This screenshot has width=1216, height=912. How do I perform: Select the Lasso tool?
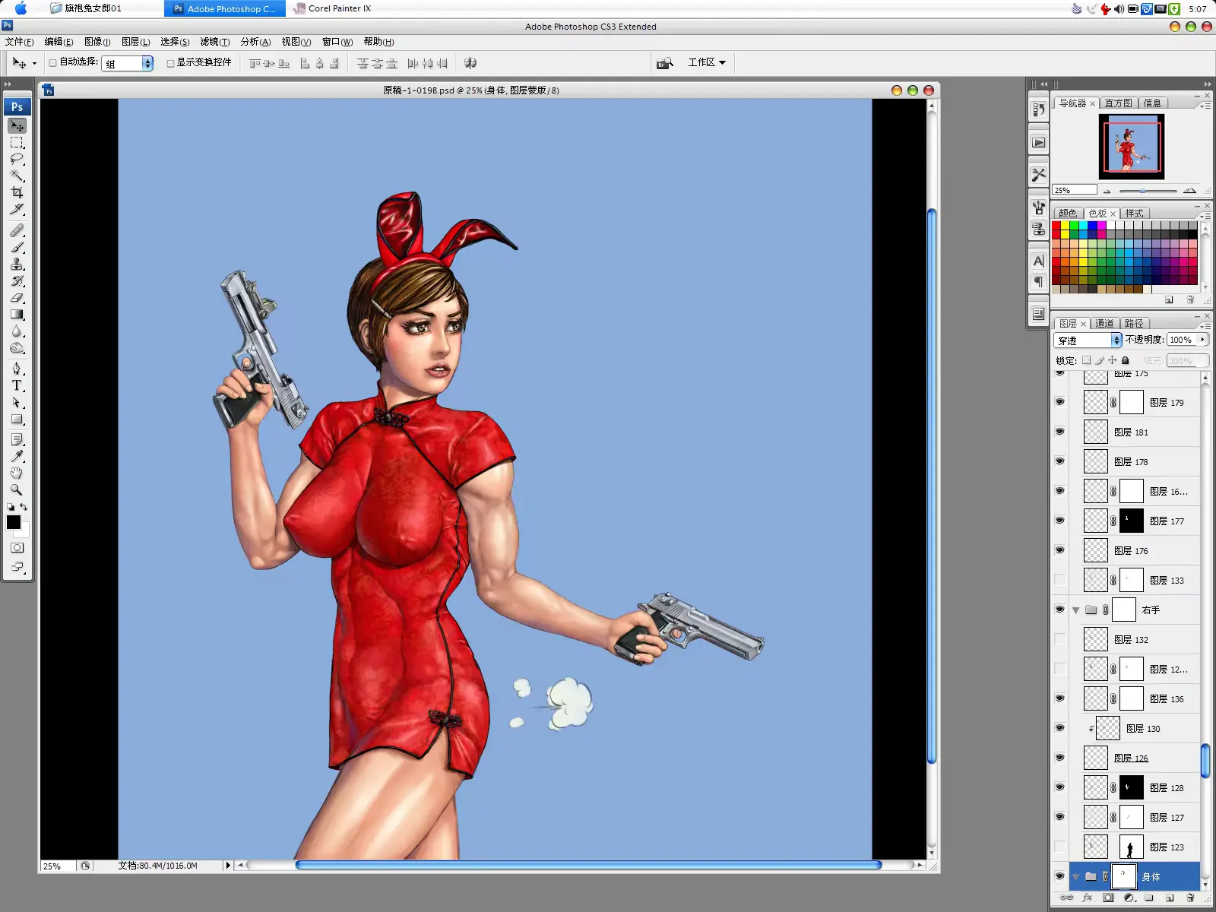click(17, 160)
